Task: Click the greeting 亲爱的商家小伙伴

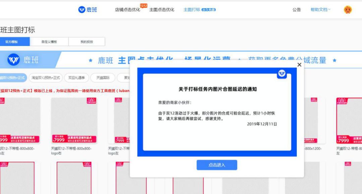Action: coord(175,103)
